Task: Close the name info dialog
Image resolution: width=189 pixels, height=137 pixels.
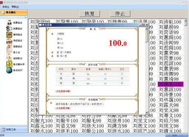Action: click(147, 25)
